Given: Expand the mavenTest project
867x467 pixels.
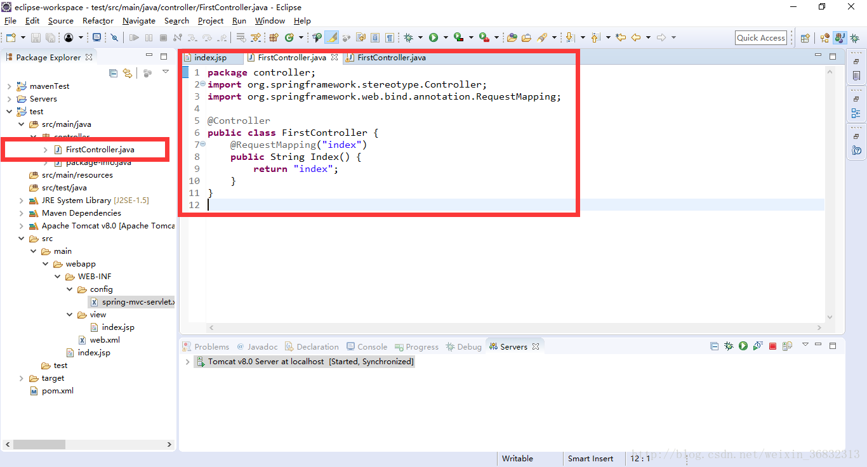Looking at the screenshot, I should (9, 86).
